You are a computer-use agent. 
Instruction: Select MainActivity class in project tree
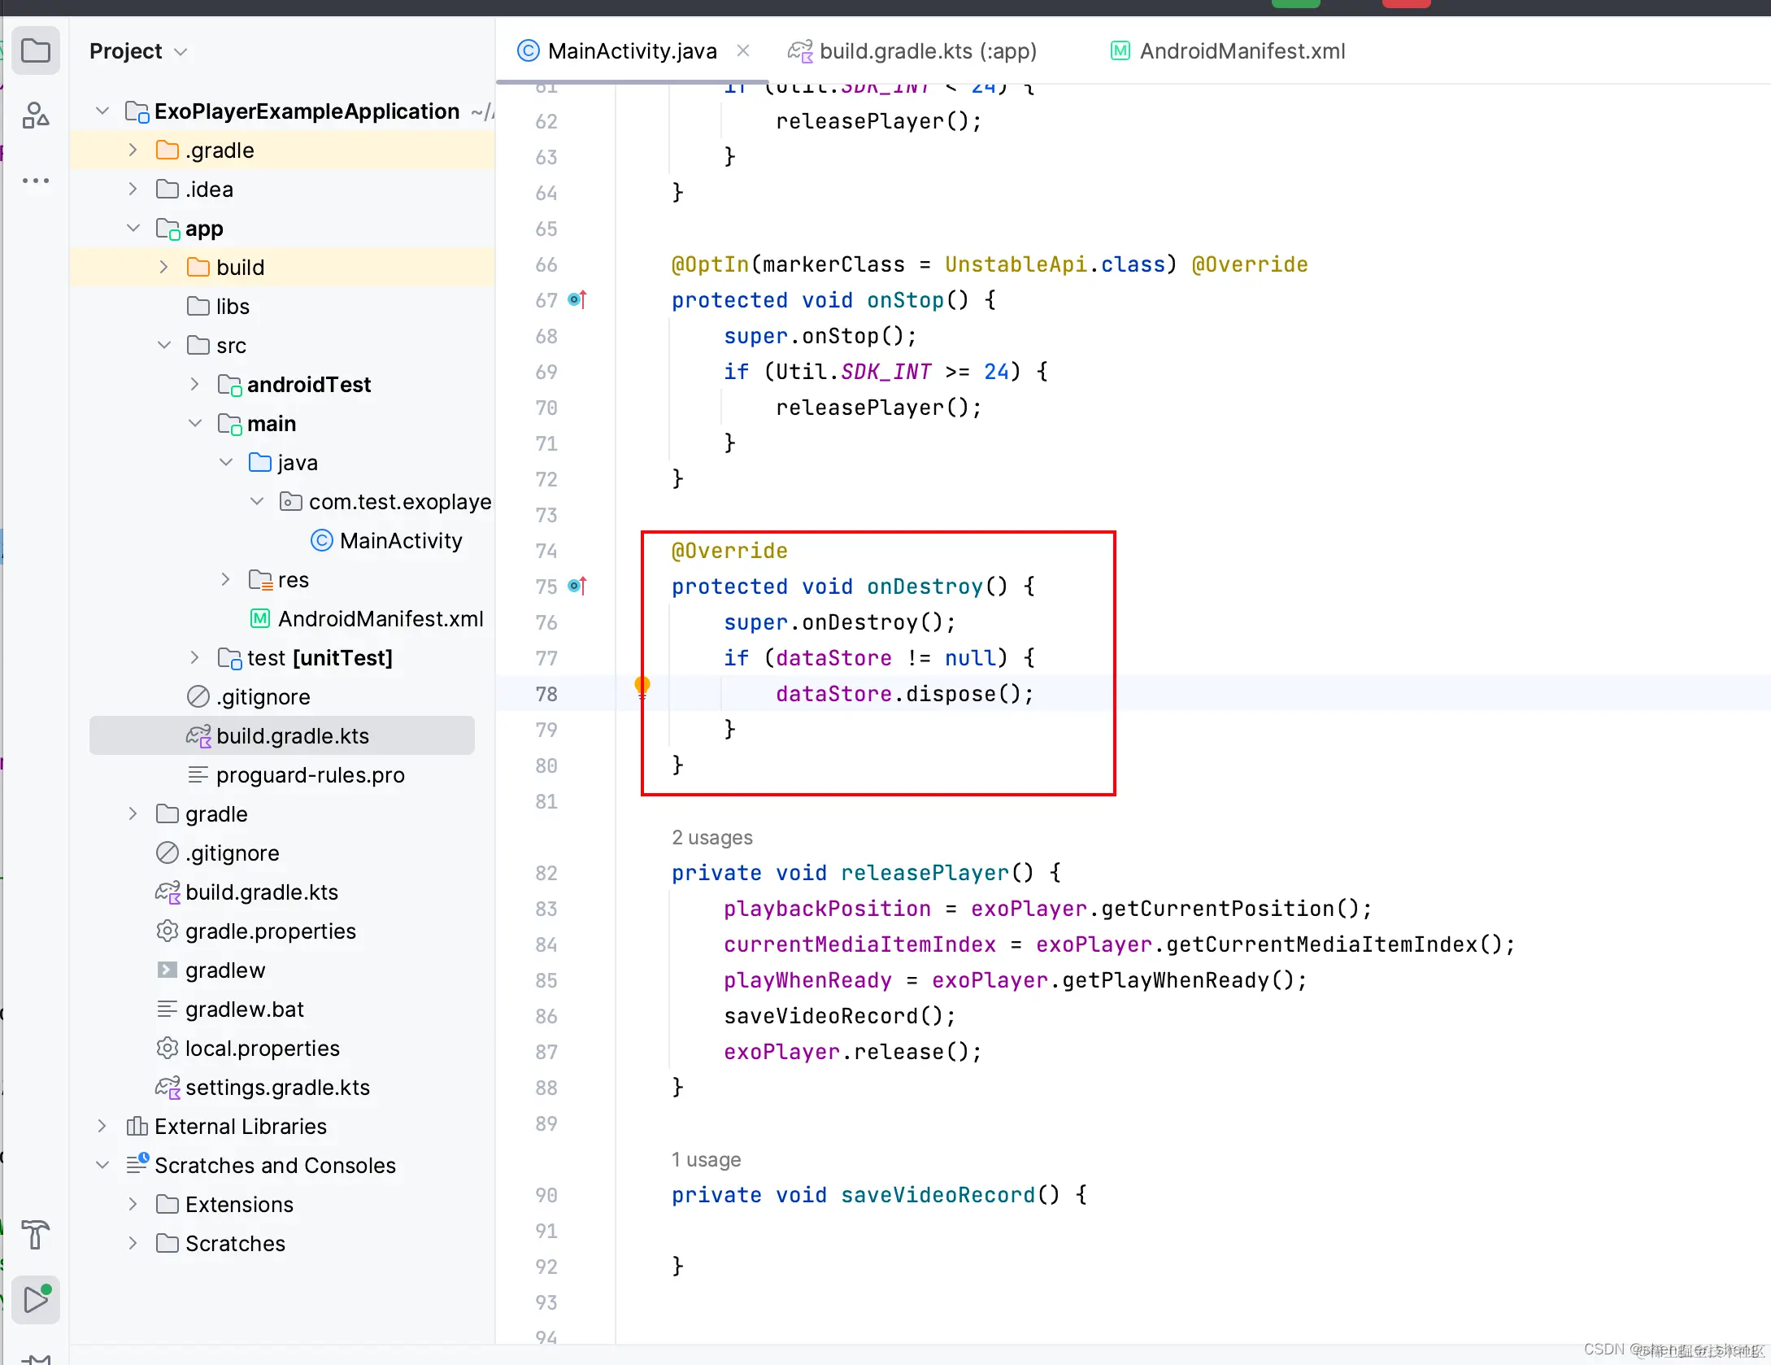[x=400, y=541]
